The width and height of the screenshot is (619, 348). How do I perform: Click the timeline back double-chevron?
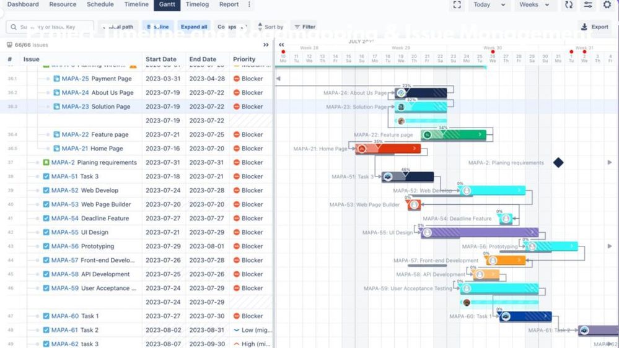pyautogui.click(x=281, y=45)
